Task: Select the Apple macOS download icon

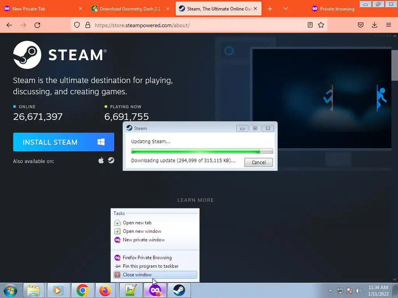Action: click(x=101, y=161)
